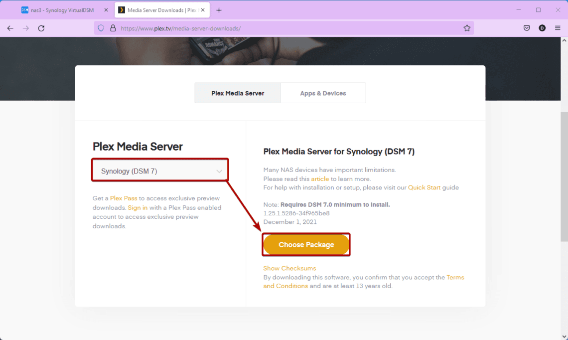Viewport: 568px width, 340px height.
Task: Open the Firefox account avatar
Action: point(542,28)
